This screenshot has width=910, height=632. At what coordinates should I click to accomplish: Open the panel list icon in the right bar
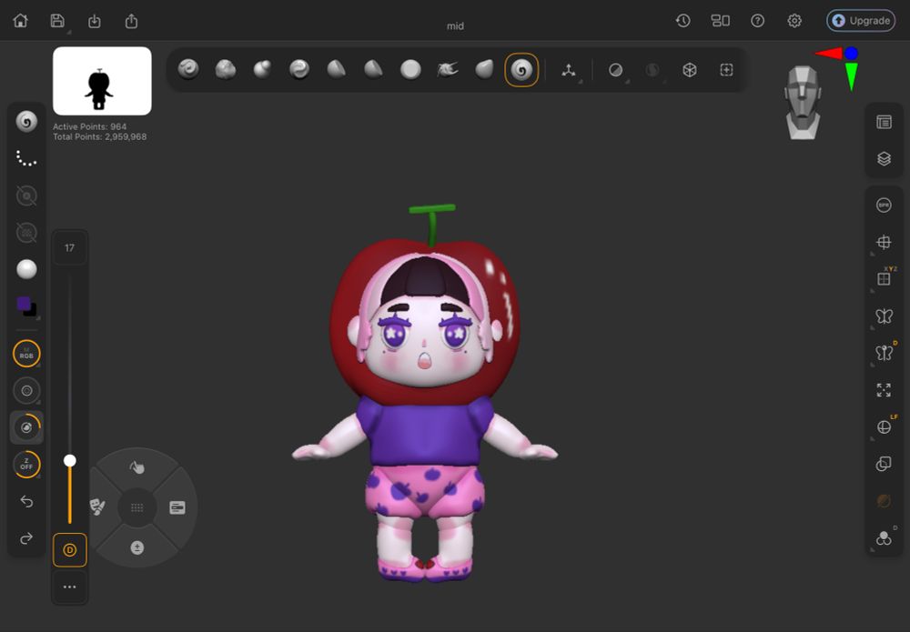(884, 122)
